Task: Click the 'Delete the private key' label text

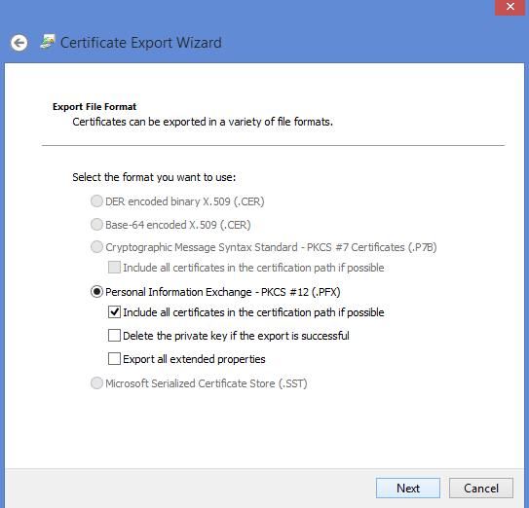Action: 236,336
